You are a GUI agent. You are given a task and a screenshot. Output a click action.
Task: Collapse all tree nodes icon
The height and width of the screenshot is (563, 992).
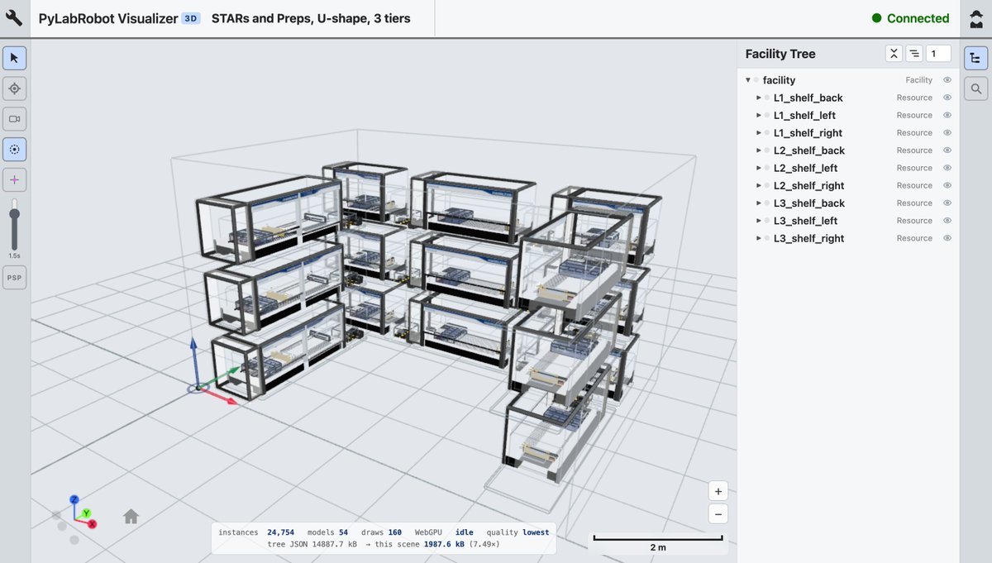(x=894, y=54)
